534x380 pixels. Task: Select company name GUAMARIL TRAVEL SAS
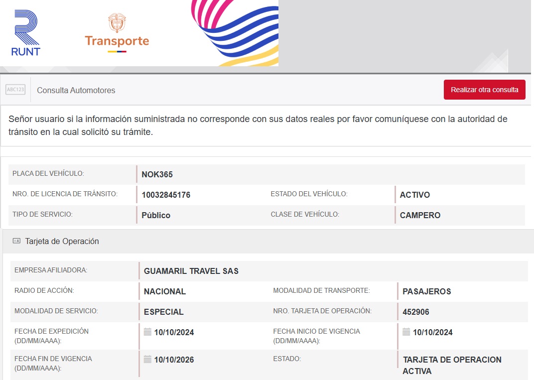point(191,271)
